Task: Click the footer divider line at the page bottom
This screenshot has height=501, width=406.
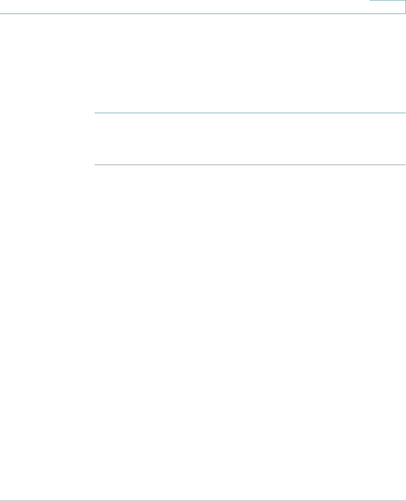Action: tap(203, 501)
